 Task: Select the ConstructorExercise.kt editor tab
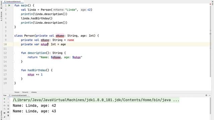(13, 1)
